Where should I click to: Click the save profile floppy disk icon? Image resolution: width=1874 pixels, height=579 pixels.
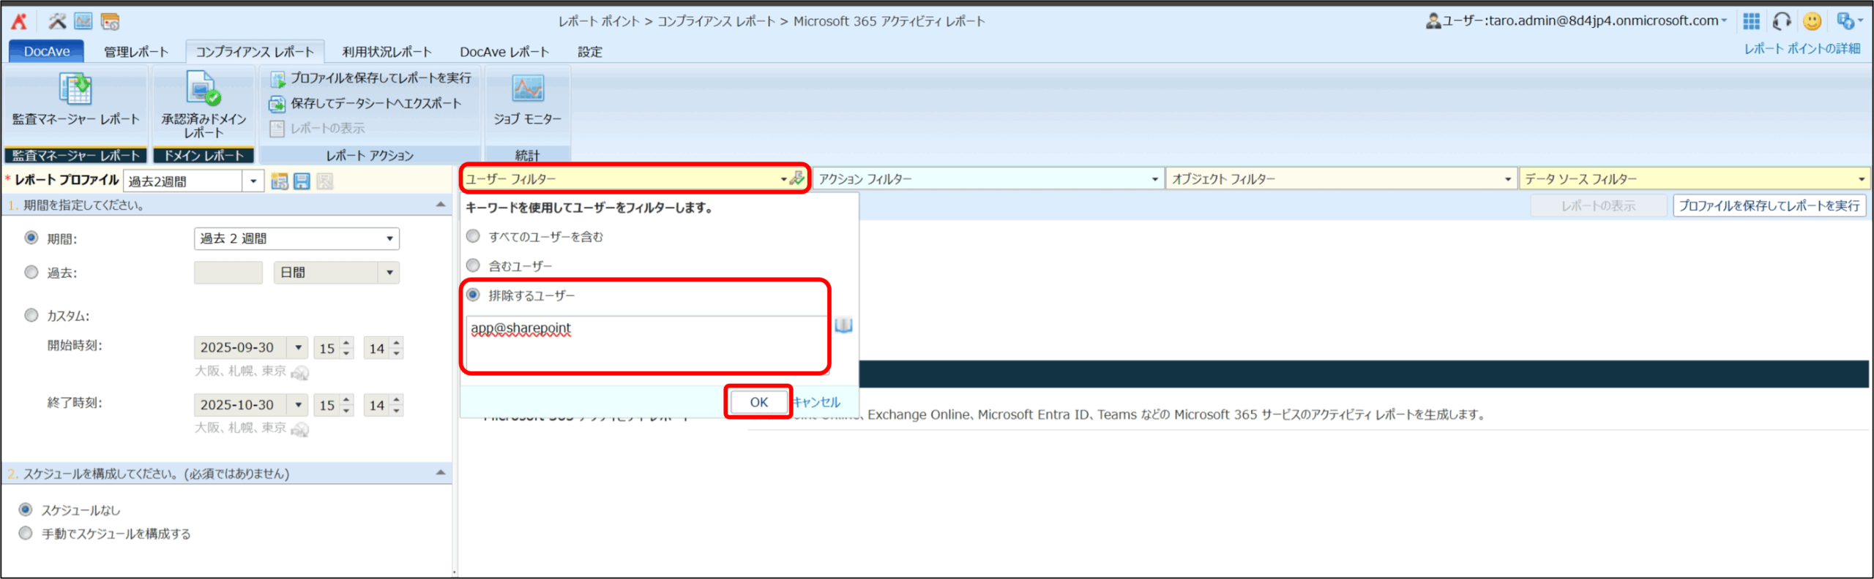click(302, 181)
